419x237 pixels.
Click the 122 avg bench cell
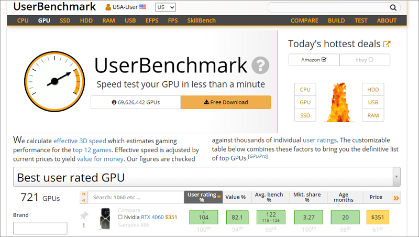[271, 217]
